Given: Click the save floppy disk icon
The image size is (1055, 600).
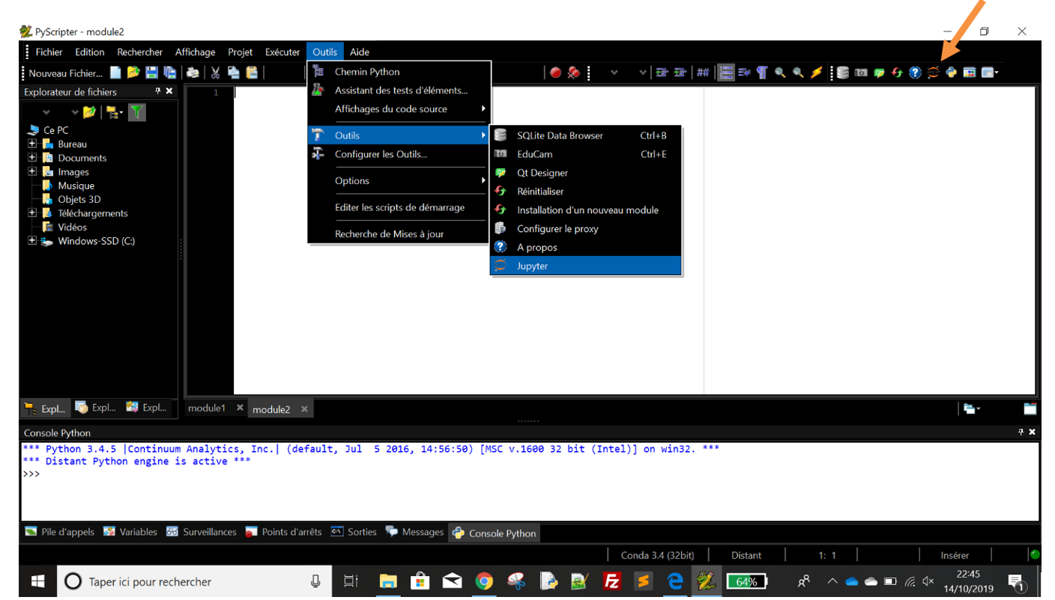Looking at the screenshot, I should [x=151, y=73].
